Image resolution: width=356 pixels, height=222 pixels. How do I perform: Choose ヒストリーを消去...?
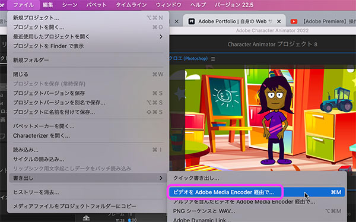88,192
